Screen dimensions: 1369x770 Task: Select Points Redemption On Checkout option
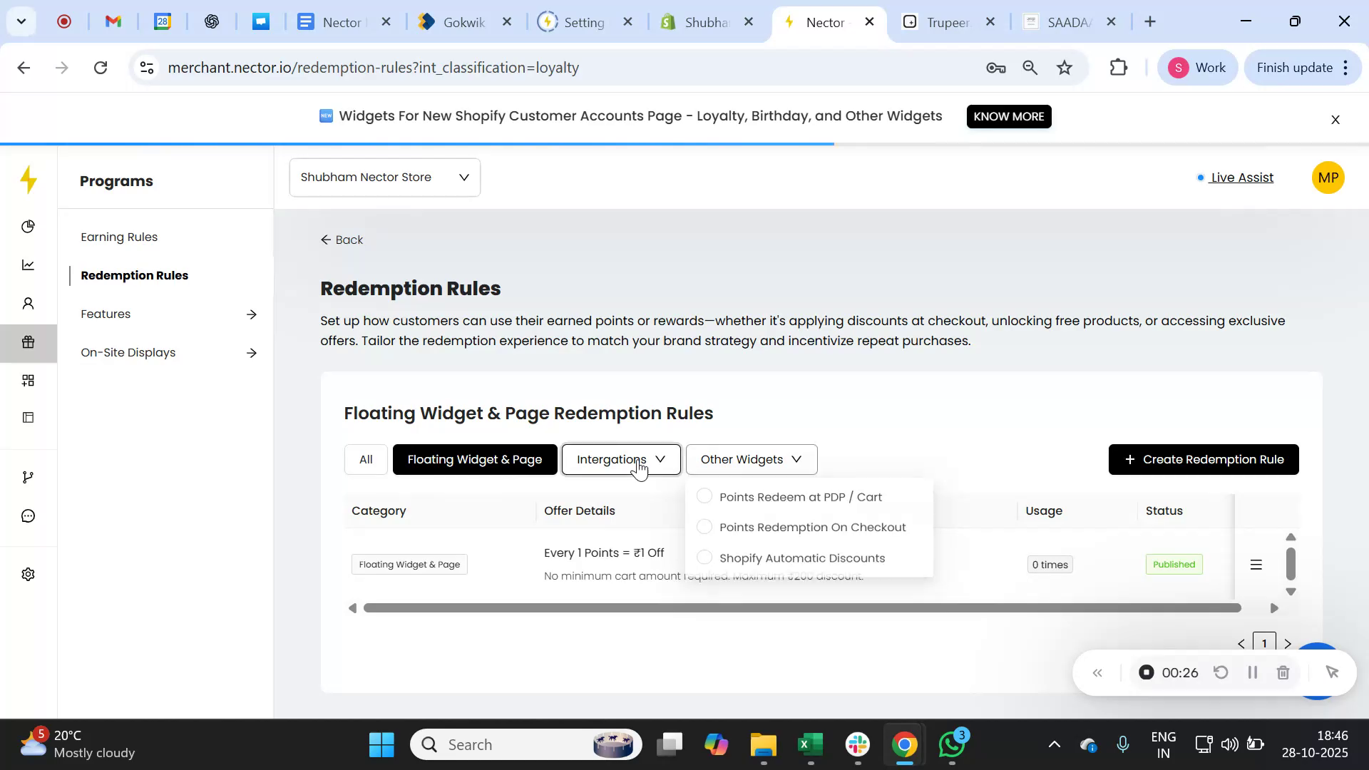point(812,528)
